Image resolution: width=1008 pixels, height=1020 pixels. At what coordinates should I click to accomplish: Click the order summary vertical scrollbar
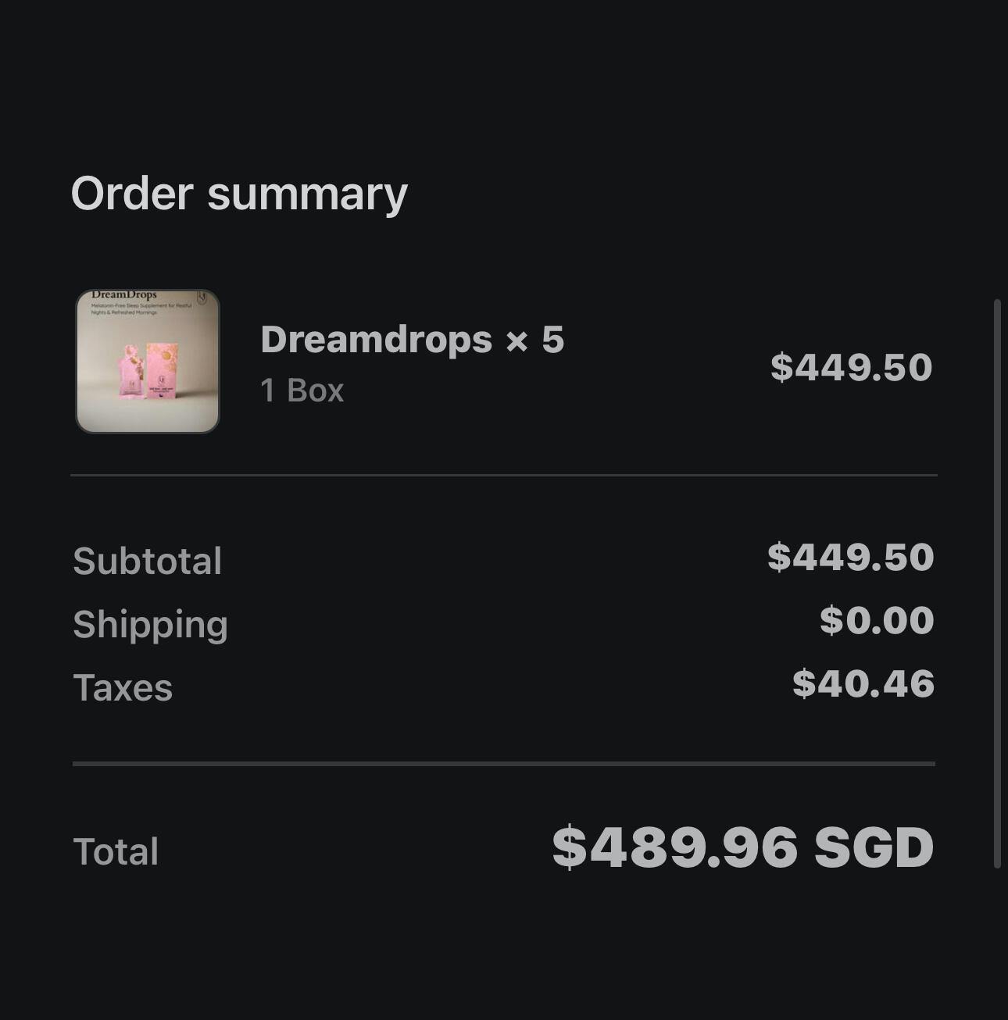[997, 583]
